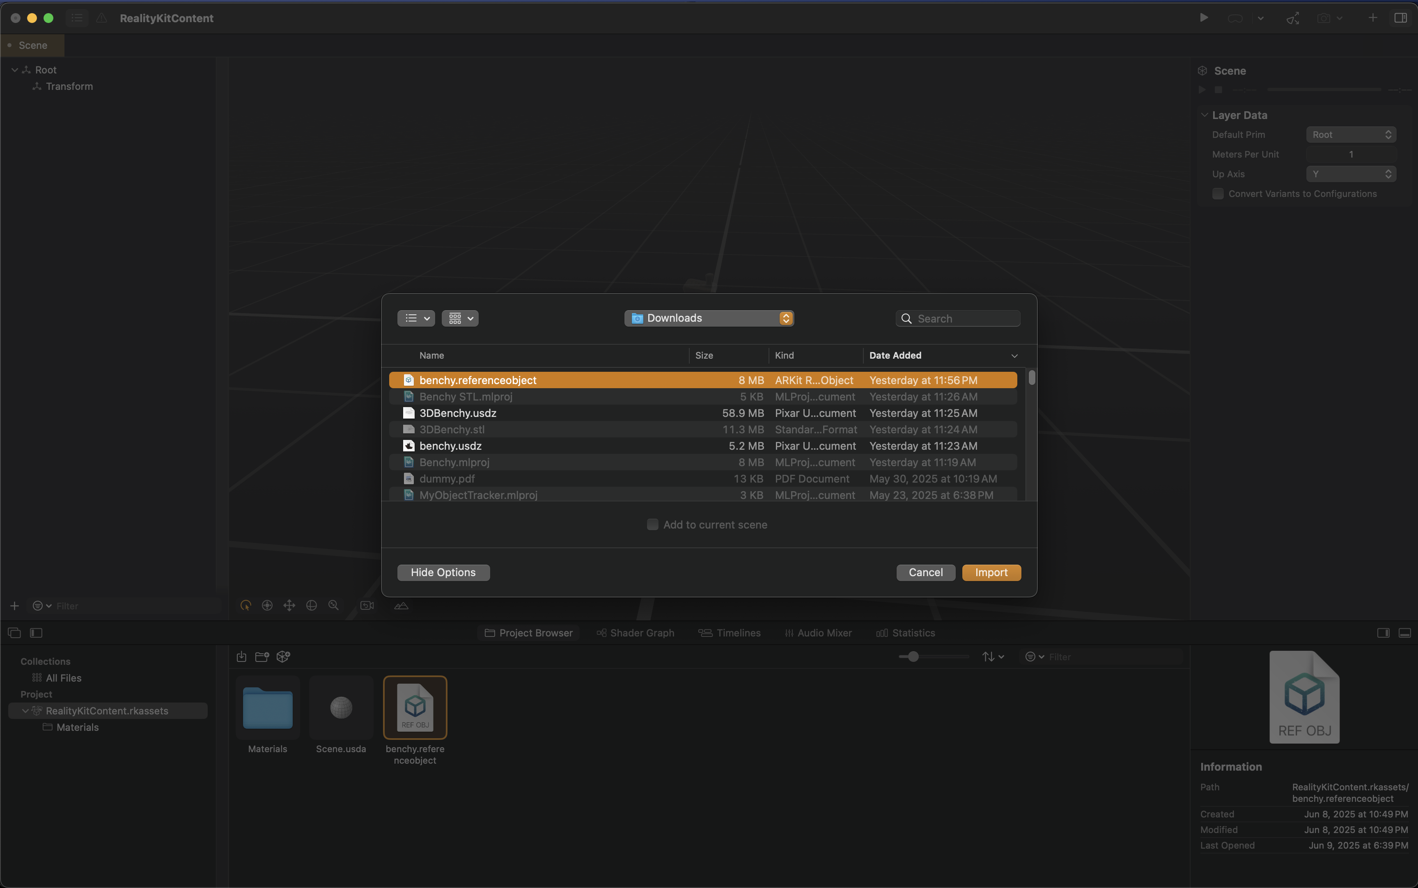Click the add plus icon in top toolbar
Image resolution: width=1418 pixels, height=888 pixels.
(1372, 18)
